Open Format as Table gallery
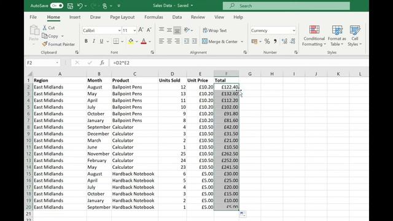The height and width of the screenshot is (221, 393). pos(337,36)
